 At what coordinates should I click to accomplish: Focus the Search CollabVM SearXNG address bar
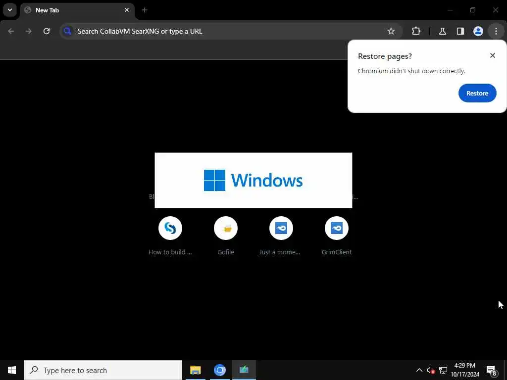click(231, 31)
